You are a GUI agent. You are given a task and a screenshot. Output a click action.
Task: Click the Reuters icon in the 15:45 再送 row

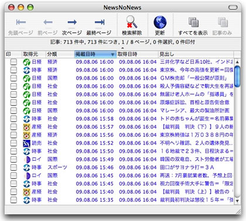27,175
